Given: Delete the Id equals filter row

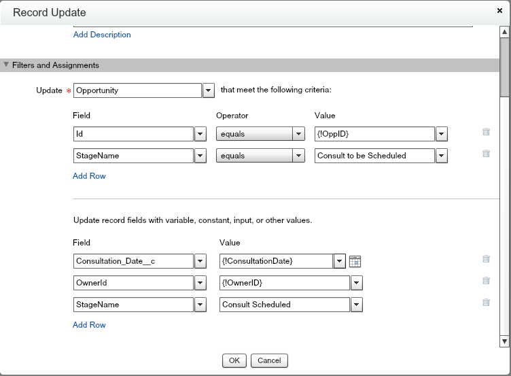Looking at the screenshot, I should [486, 133].
